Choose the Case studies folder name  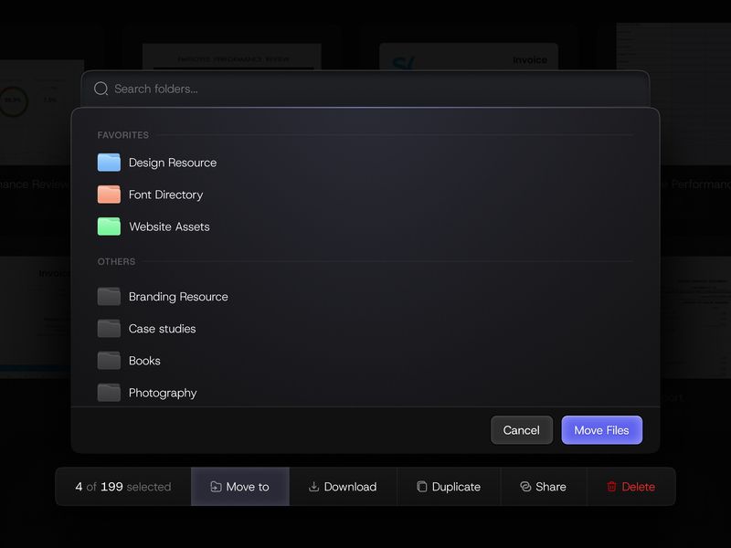[x=163, y=329]
